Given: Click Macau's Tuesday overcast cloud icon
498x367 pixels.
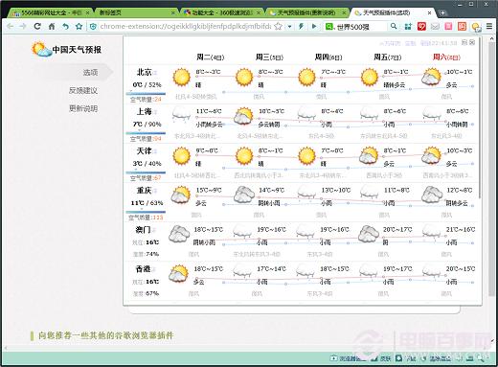Looking at the screenshot, I should [179, 234].
